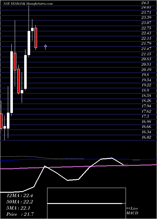Click the 22.43 price level label

pos(146,33)
